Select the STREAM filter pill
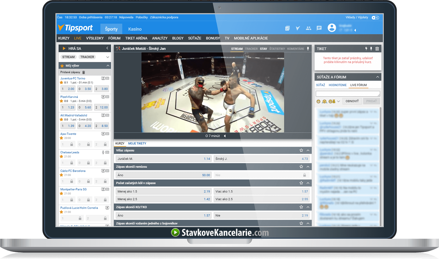The width and height of the screenshot is (439, 259). [68, 57]
